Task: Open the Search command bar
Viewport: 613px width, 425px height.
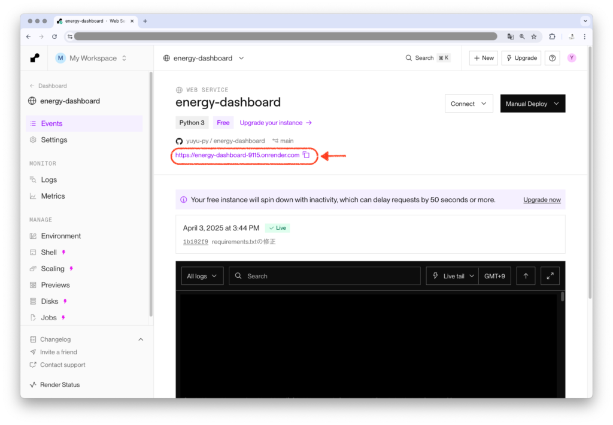Action: tap(427, 58)
